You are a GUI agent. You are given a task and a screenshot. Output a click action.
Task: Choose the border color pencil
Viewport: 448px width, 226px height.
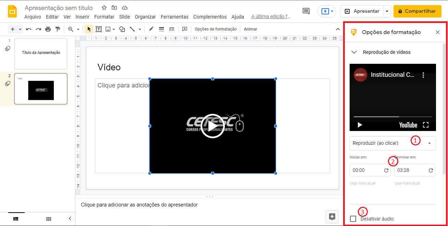(151, 29)
